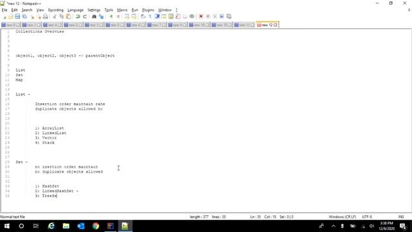Click the UTF-8 encoding status field

(367, 217)
